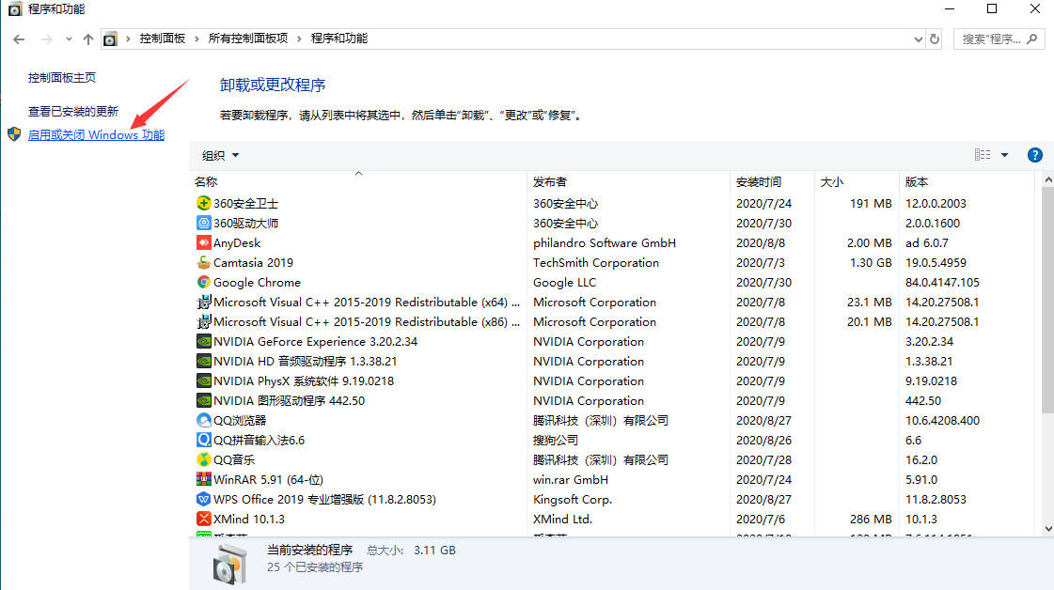Refresh the page with the refresh icon

click(934, 39)
